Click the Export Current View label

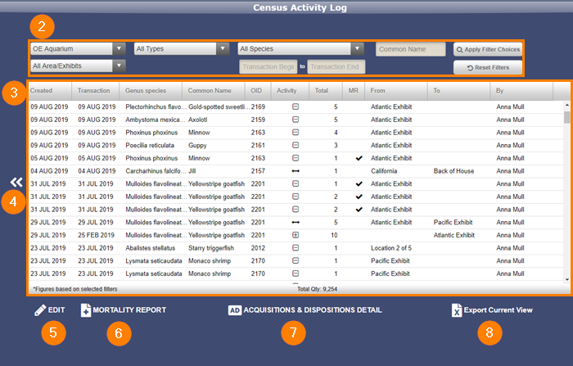click(498, 310)
